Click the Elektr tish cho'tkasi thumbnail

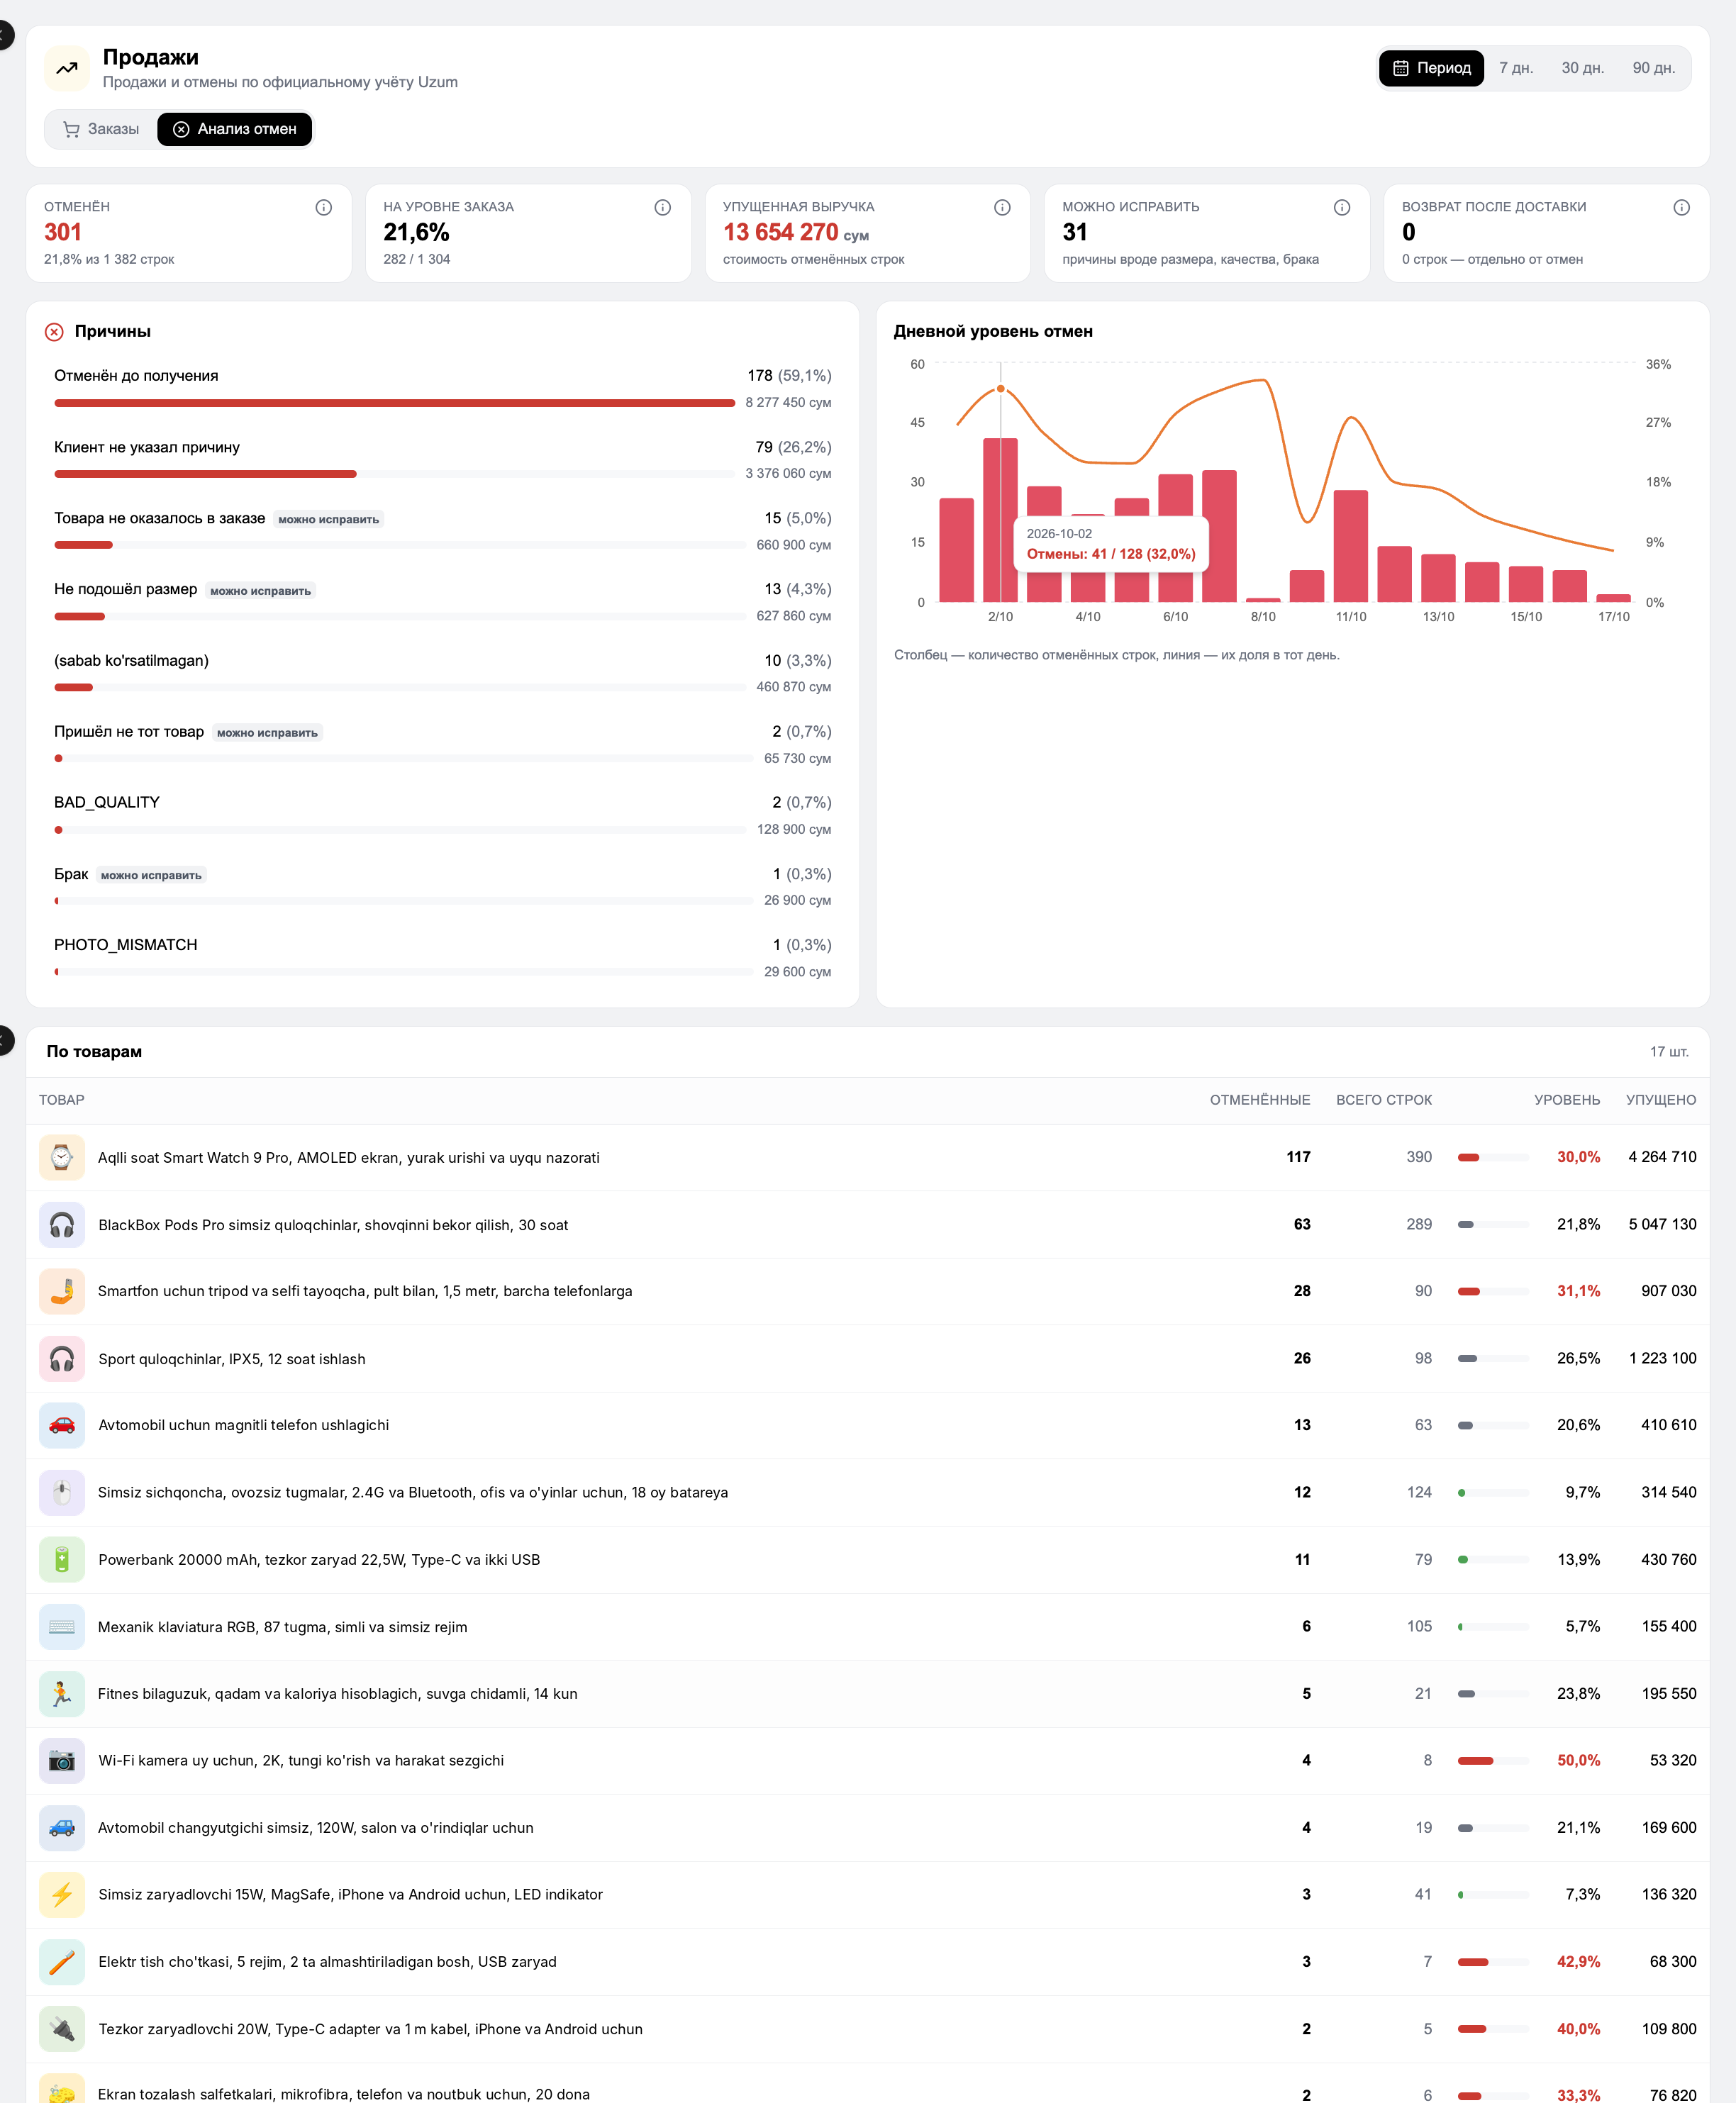point(62,1961)
